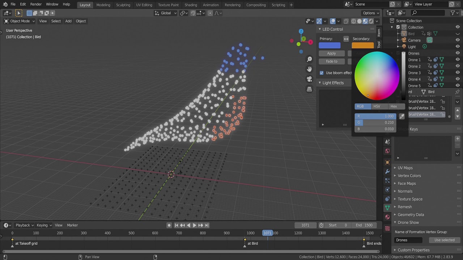
Task: Click the zoom magnifier icon in viewport
Action: (309, 59)
